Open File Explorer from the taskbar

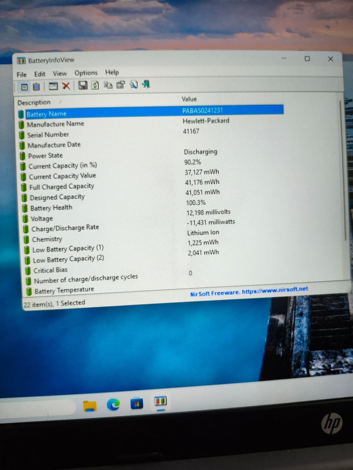[90, 406]
